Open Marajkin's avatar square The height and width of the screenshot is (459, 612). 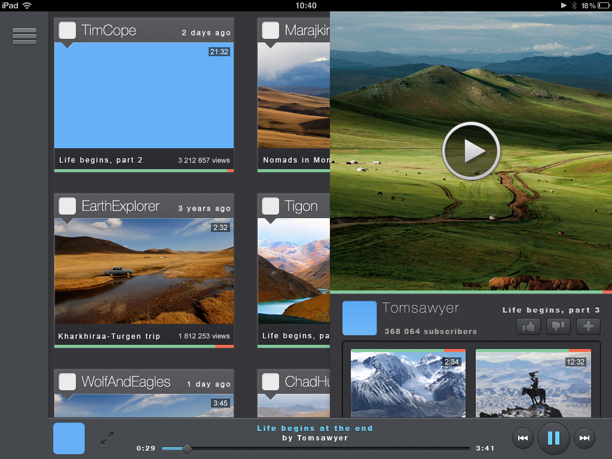(271, 30)
